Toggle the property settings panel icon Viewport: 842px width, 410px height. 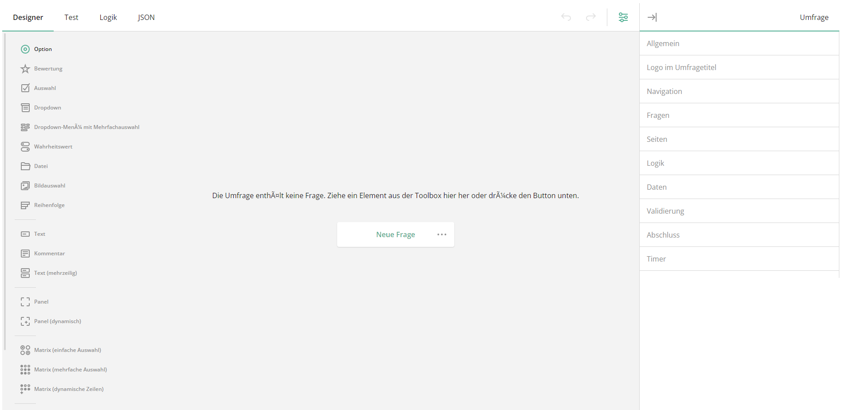(x=623, y=17)
